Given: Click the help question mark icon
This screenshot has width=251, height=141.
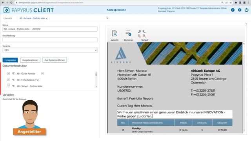Looking at the screenshot, I should [x=233, y=10].
